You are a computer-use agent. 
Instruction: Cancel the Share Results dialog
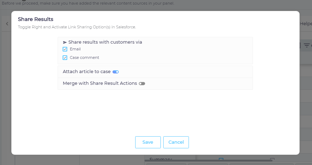point(176,142)
